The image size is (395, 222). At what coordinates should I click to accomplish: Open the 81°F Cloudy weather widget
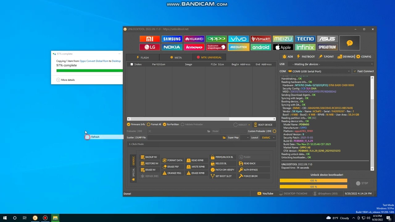click(337, 218)
